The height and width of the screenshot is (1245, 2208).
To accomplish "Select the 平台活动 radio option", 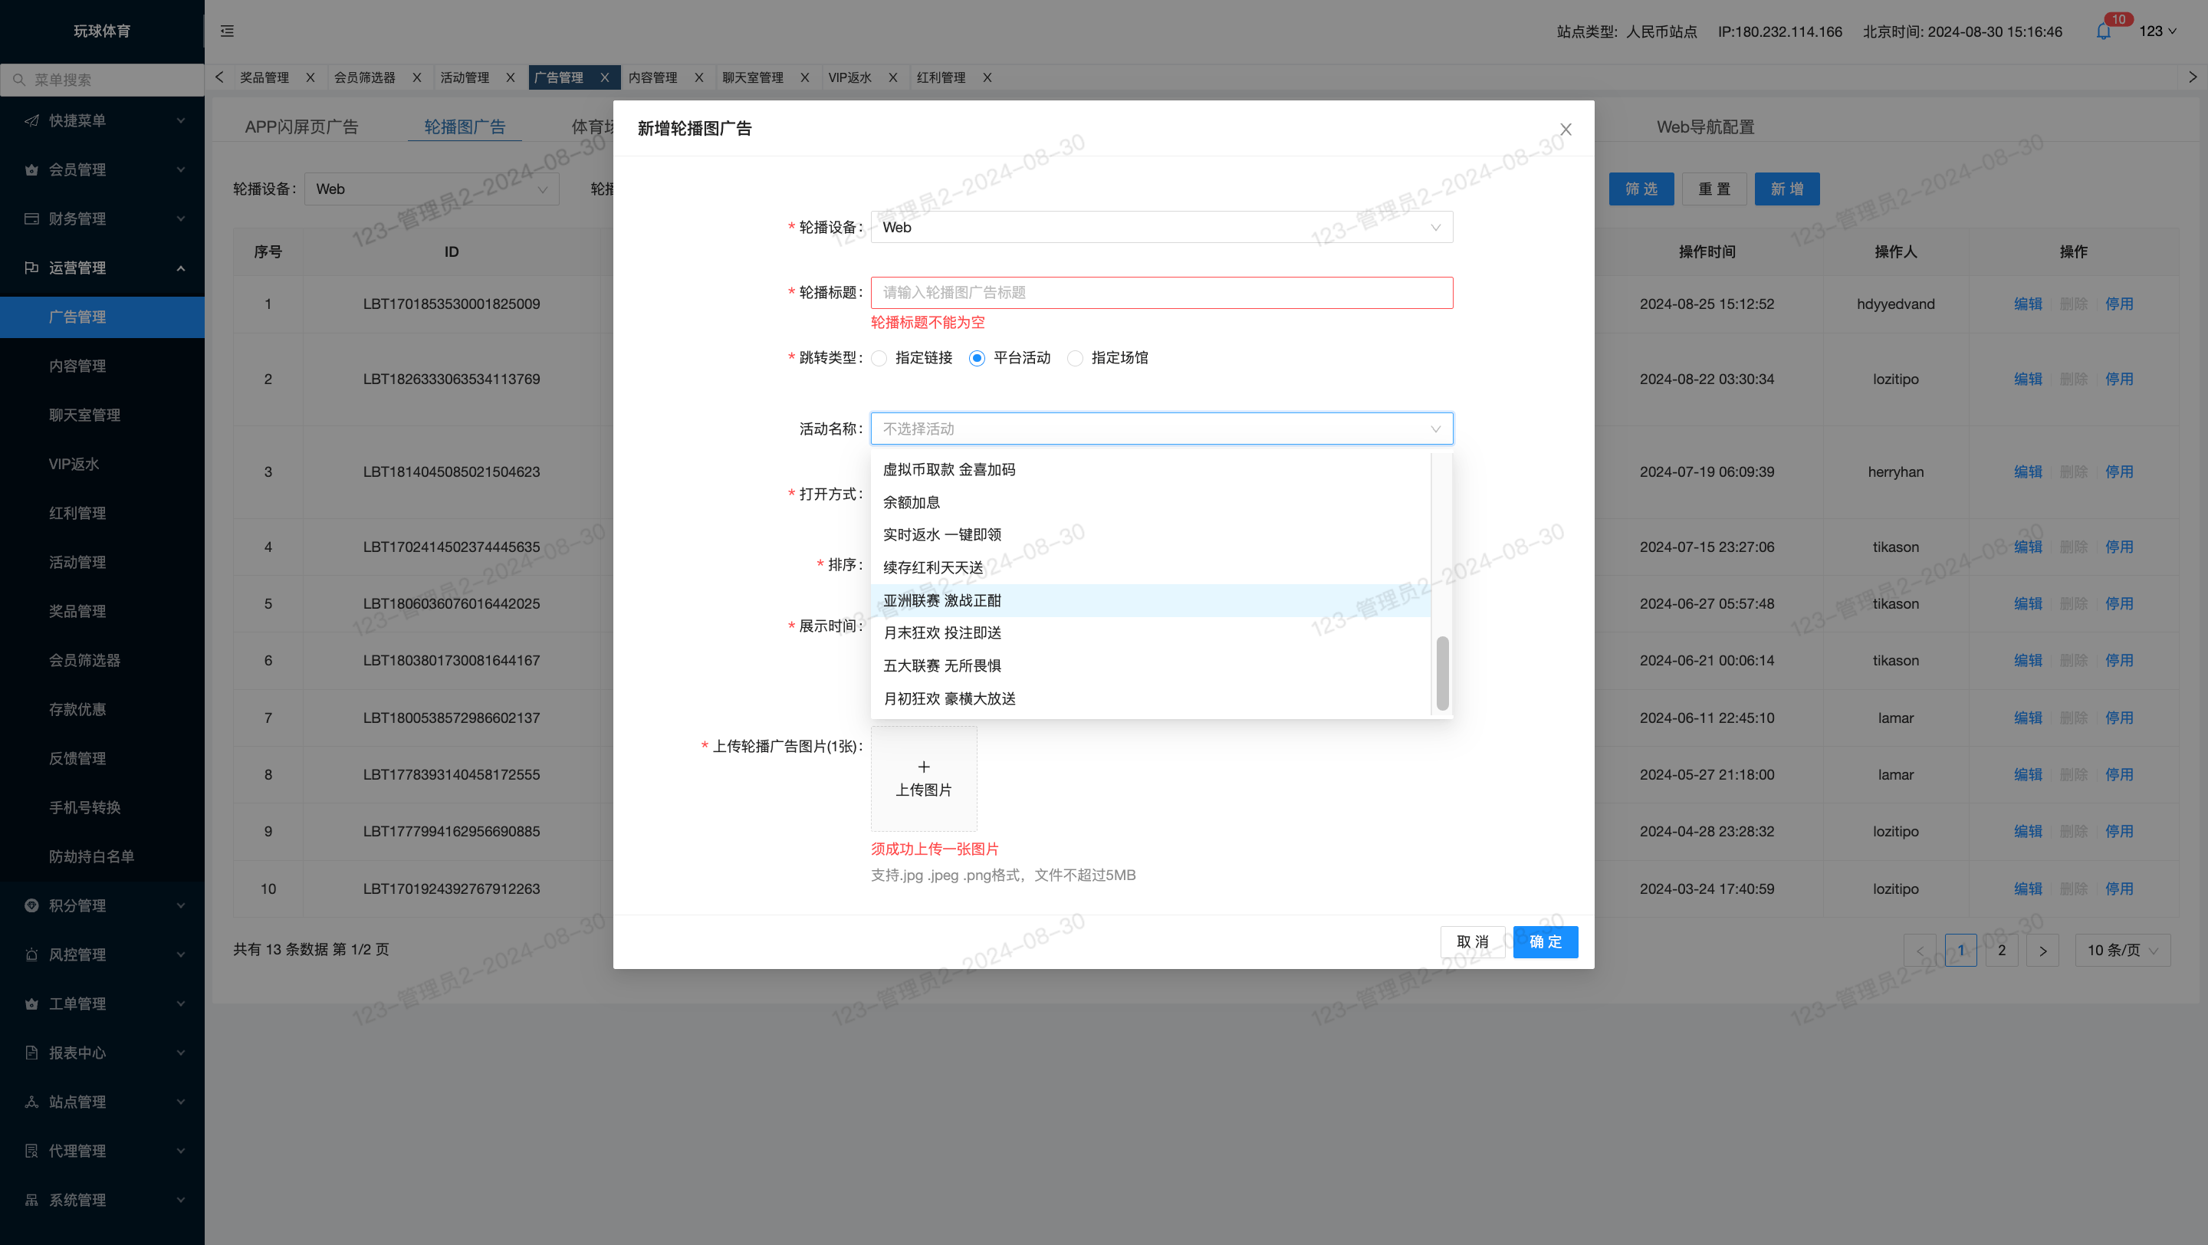I will coord(976,358).
